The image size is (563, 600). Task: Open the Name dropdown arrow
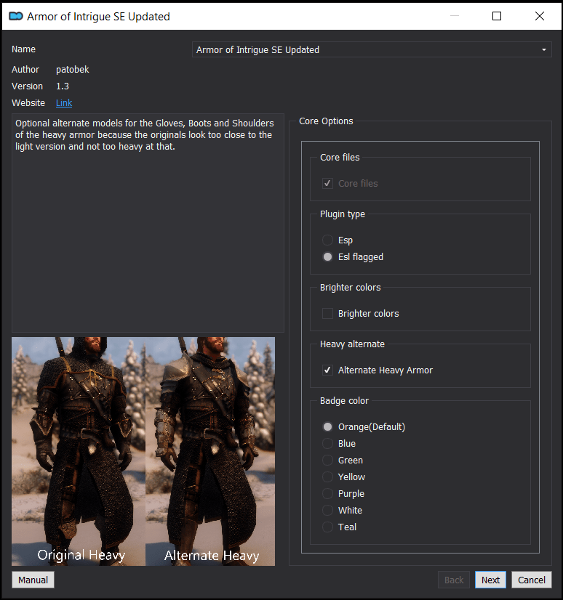(x=544, y=49)
